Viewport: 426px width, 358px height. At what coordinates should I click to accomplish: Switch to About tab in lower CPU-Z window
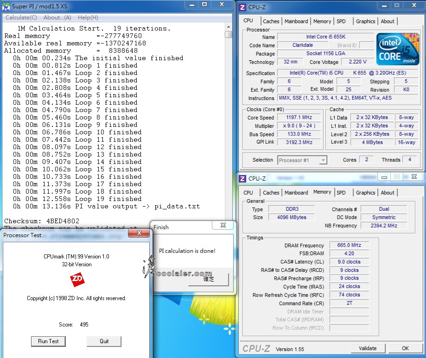tap(388, 193)
